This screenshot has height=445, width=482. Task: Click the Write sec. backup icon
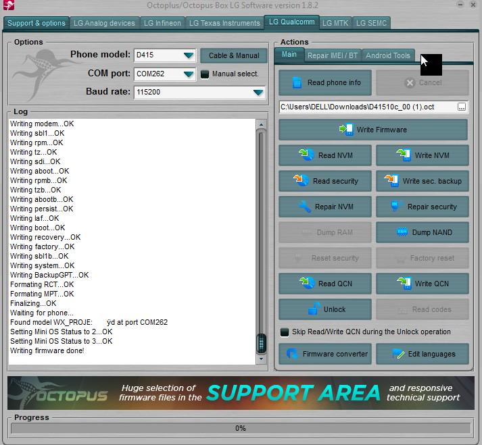click(x=391, y=180)
